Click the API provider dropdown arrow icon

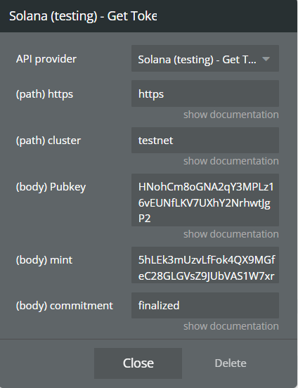(266, 59)
